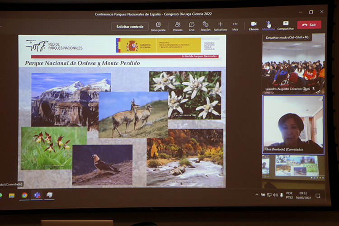Unmute the Microfone
Image resolution: width=339 pixels, height=226 pixels.
(268, 26)
